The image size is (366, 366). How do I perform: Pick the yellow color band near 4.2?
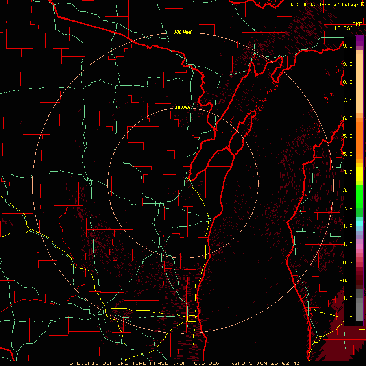(359, 174)
